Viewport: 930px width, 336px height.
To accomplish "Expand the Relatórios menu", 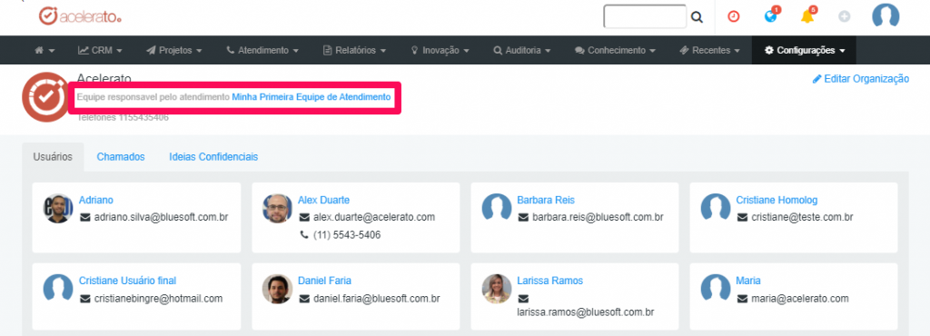I will click(x=355, y=50).
